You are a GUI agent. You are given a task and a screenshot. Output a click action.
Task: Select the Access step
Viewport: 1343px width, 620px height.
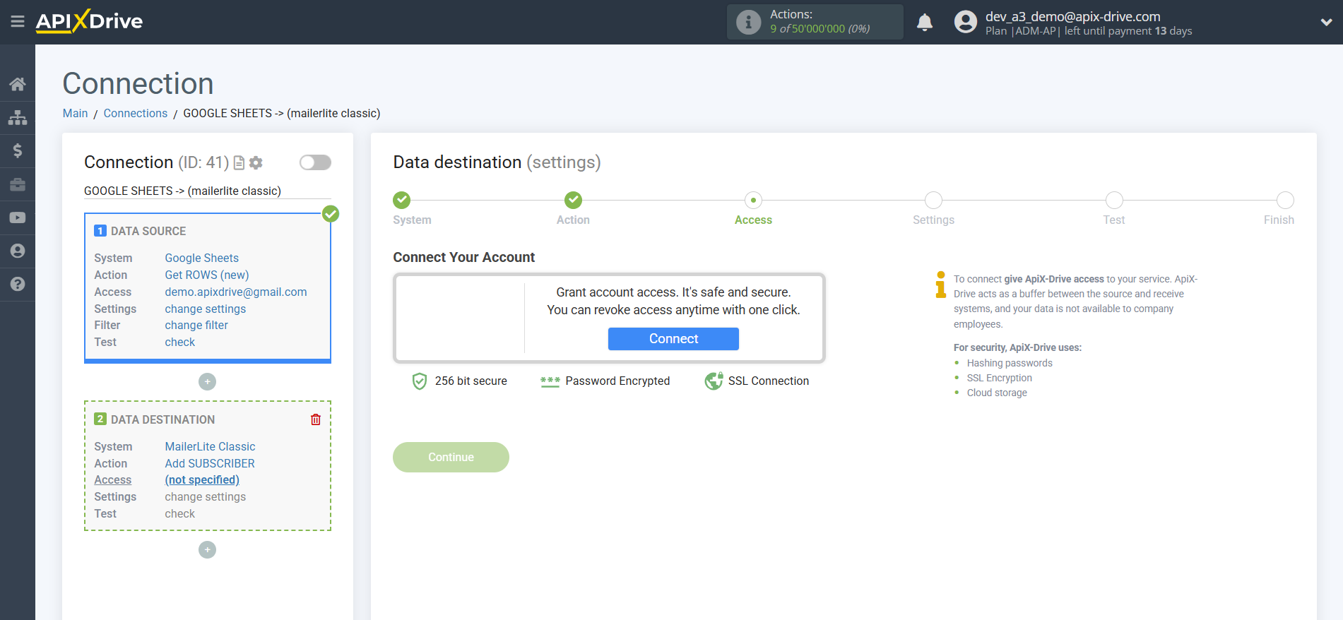pos(753,200)
